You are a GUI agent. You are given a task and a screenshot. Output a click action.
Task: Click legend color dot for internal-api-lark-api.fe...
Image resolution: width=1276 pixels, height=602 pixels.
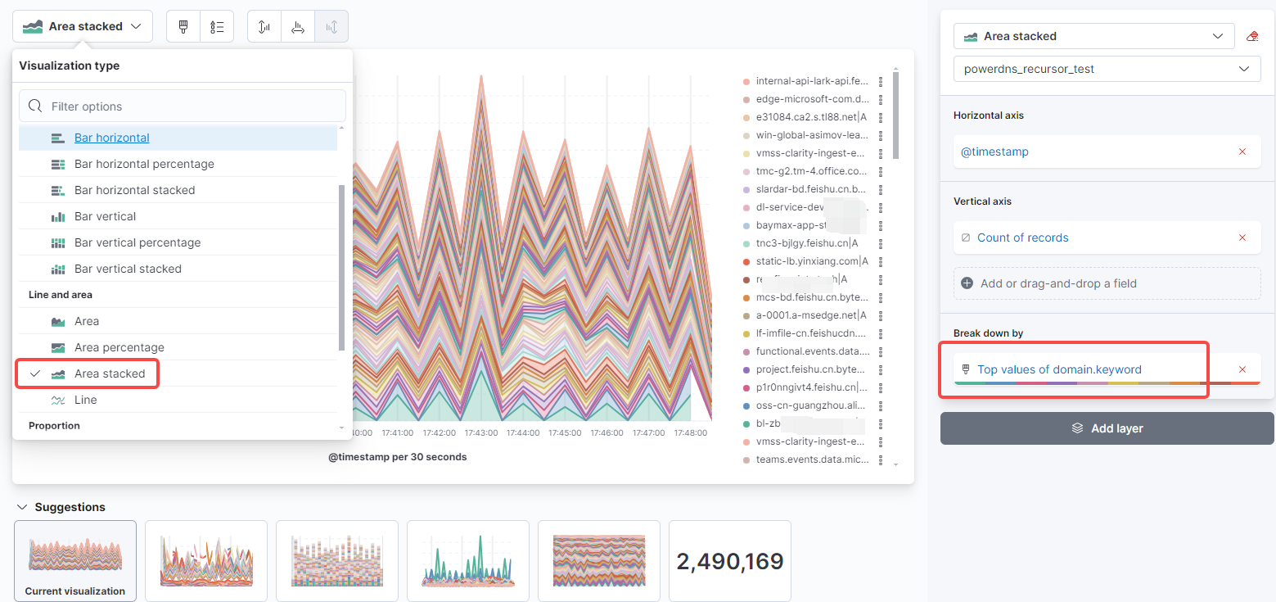click(x=746, y=81)
